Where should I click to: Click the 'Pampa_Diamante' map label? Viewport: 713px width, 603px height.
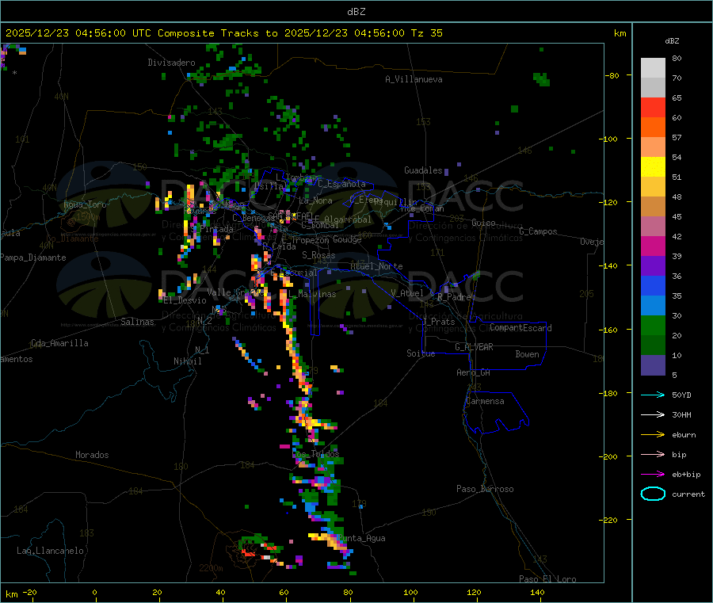tap(33, 258)
